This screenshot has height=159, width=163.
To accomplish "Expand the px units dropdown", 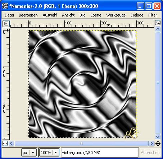I will click(33, 153).
